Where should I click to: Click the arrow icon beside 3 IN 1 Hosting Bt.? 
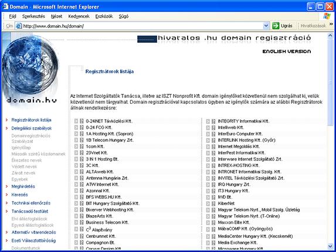coord(76,159)
